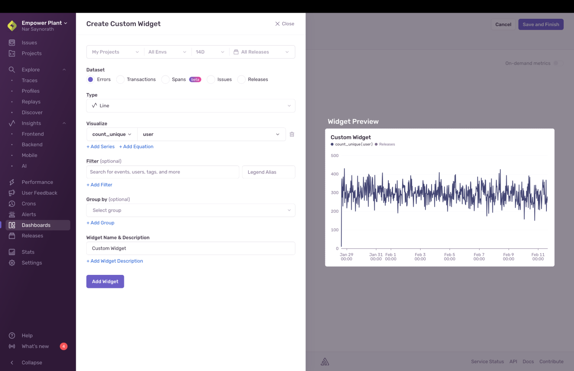
Task: Open the Stats page icon
Action: 12,252
